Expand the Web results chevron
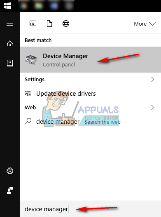 point(153,108)
